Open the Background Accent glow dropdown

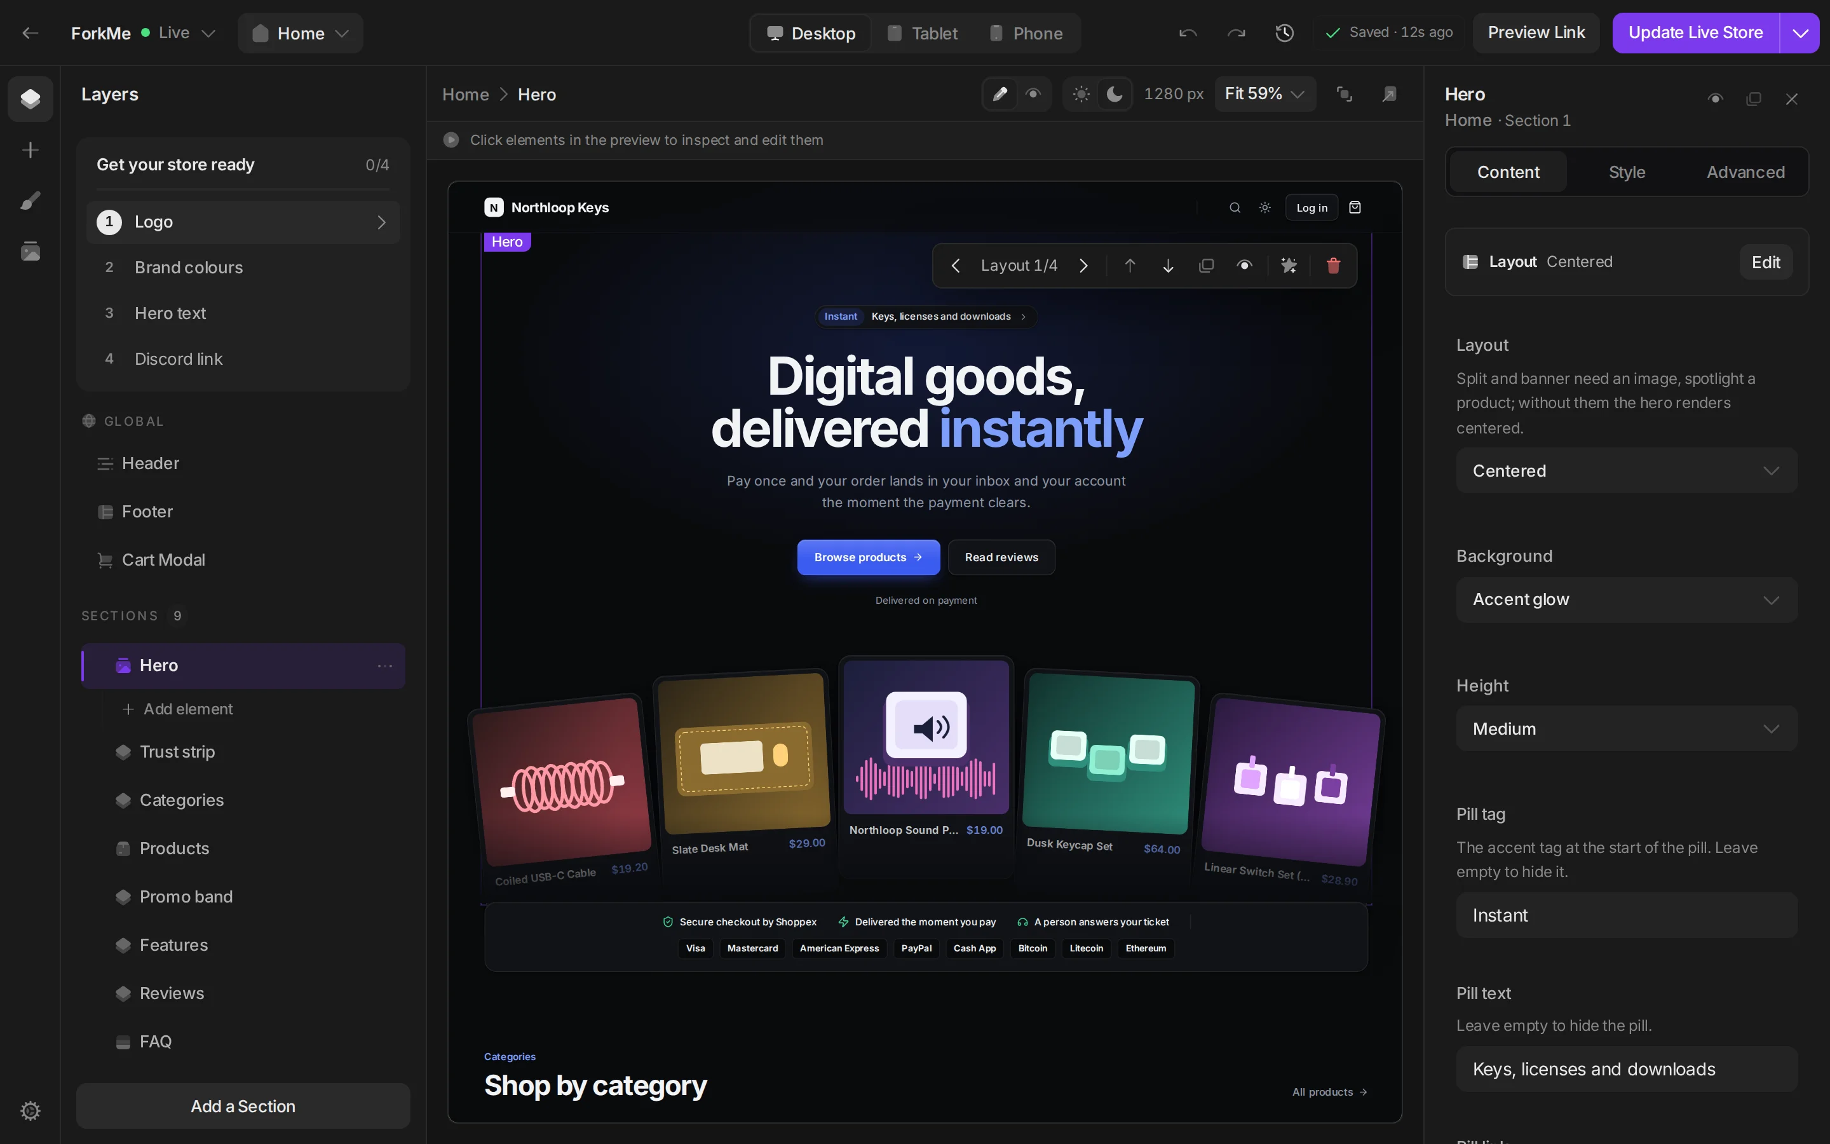(1627, 600)
